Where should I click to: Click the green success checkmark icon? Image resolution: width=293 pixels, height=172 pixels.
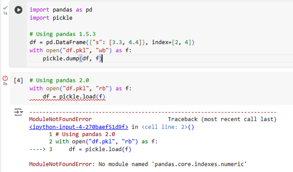[5, 8]
